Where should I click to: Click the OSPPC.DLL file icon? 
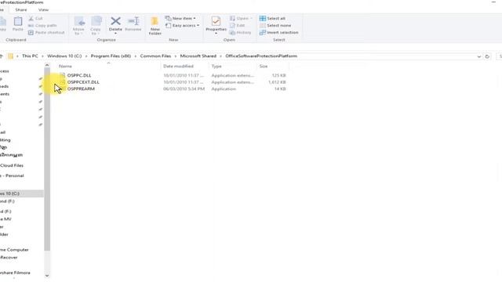coord(63,75)
